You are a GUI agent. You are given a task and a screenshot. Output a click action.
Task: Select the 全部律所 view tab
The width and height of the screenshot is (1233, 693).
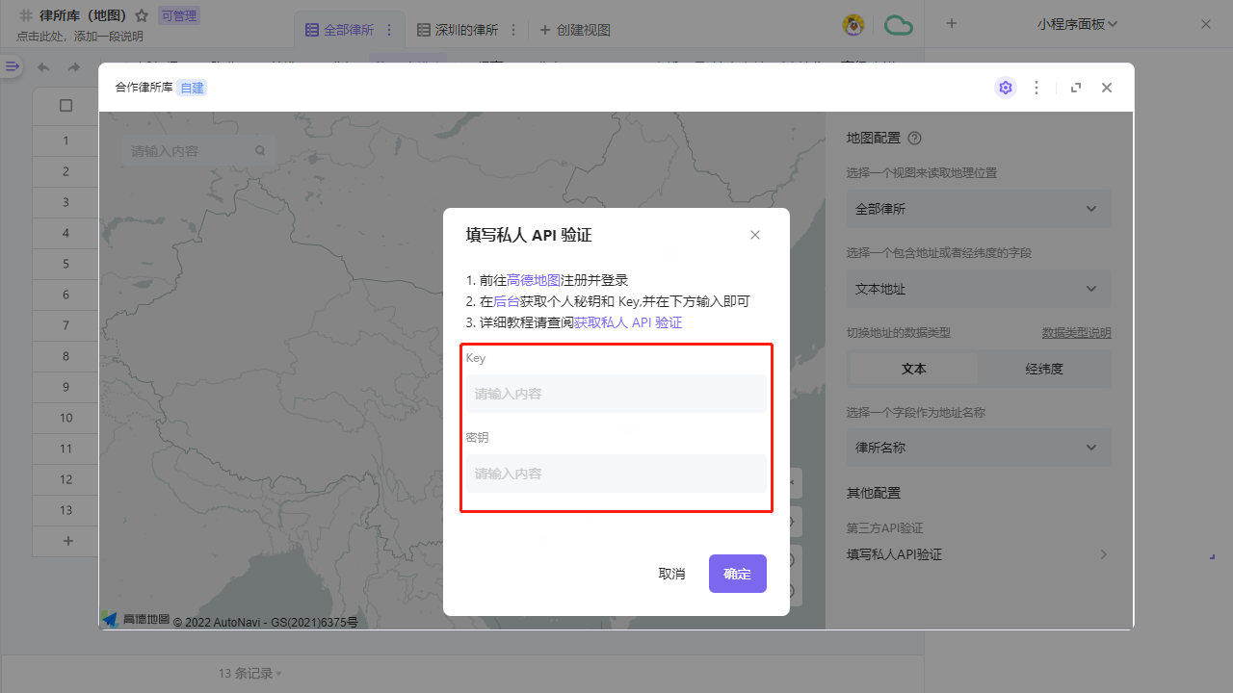click(x=350, y=29)
